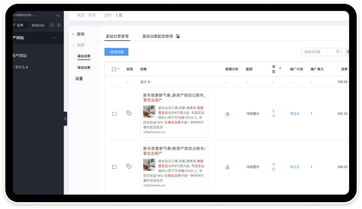Image resolution: width=362 pixels, height=209 pixels.
Task: Open the dropdown arrow beside the header checkbox
Action: coord(119,69)
